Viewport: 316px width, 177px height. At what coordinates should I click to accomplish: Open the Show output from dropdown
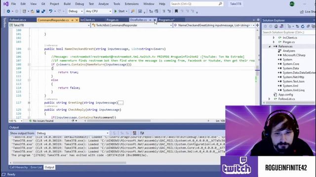pyautogui.click(x=73, y=133)
